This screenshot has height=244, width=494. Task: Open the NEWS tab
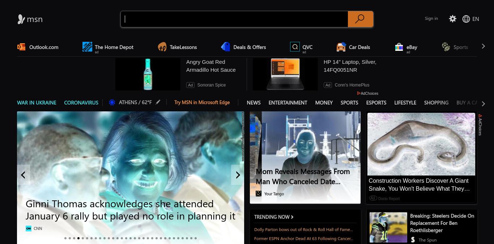pos(254,103)
